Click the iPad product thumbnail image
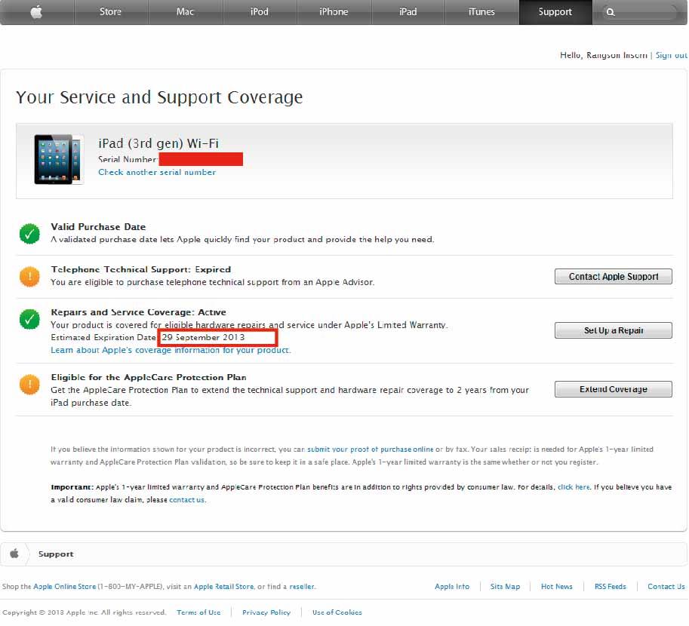This screenshot has height=626, width=689. click(59, 159)
